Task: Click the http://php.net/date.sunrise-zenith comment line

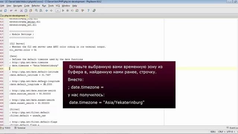Action: point(33,91)
